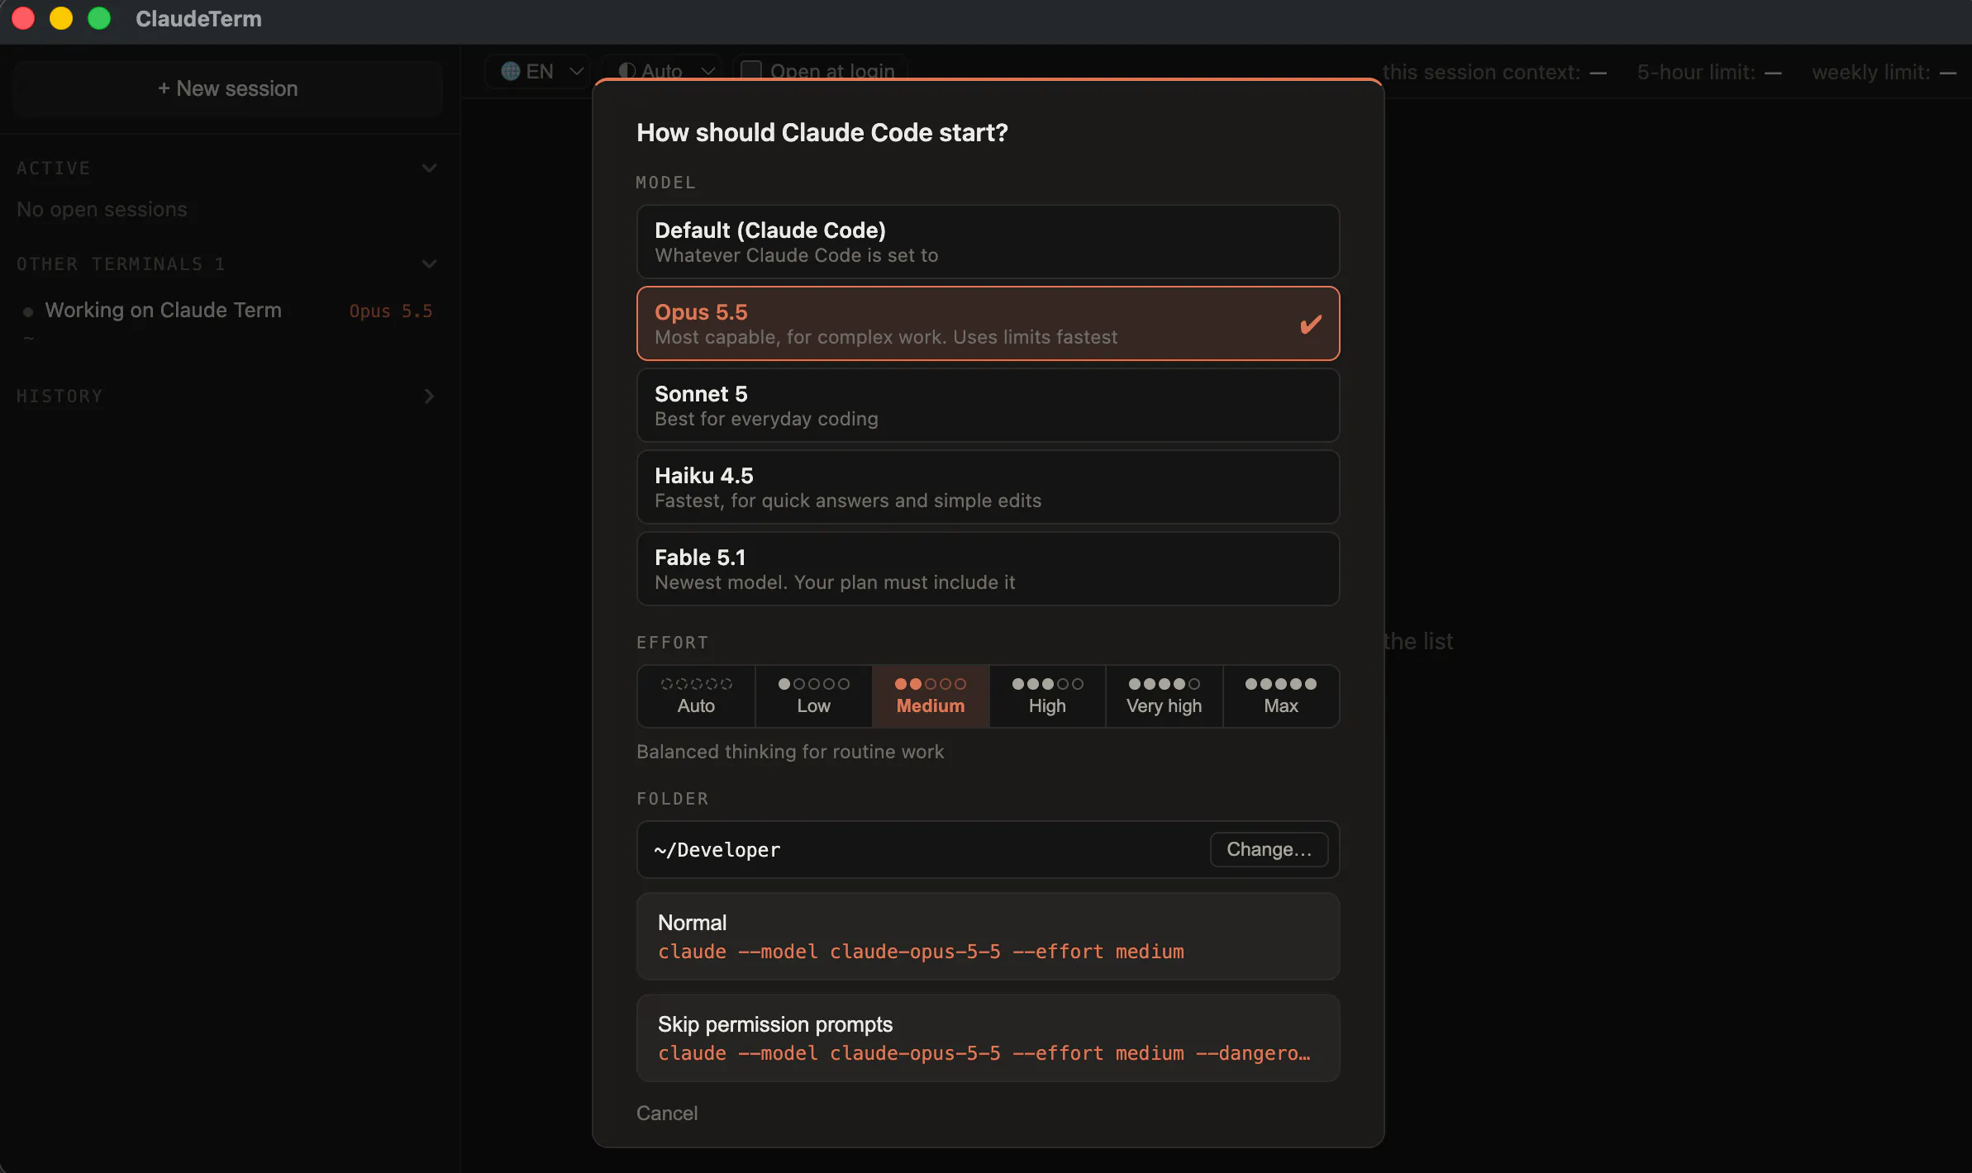This screenshot has width=1972, height=1173.
Task: Click the 5-hour limit indicator
Action: pyautogui.click(x=1709, y=73)
